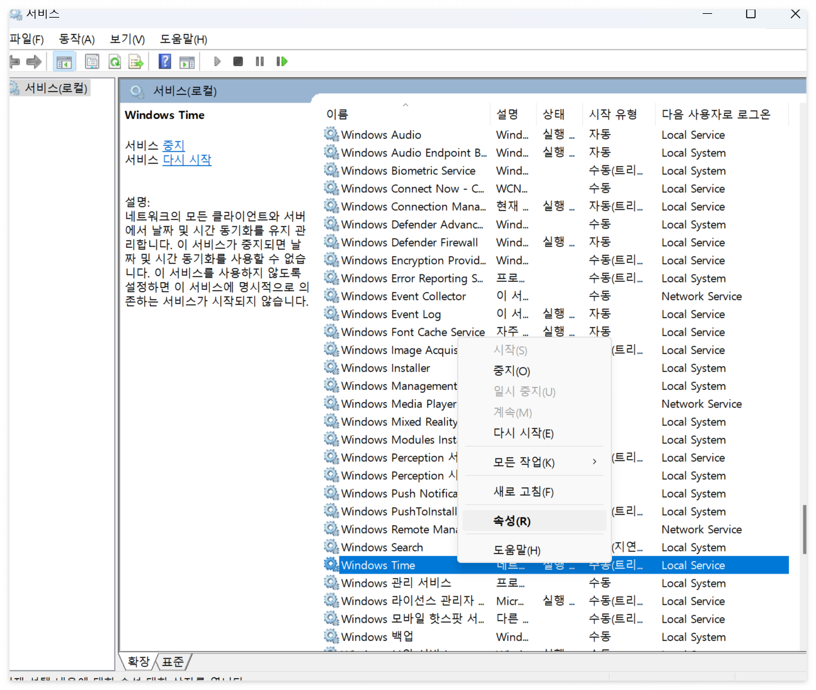Viewport: 816px width, 690px height.
Task: Click the gear icon beside Windows Font Cache Service
Action: tap(331, 331)
